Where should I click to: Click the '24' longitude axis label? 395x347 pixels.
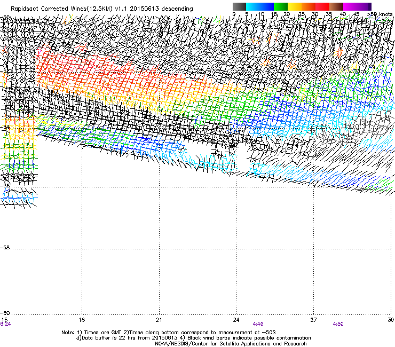[236, 320]
